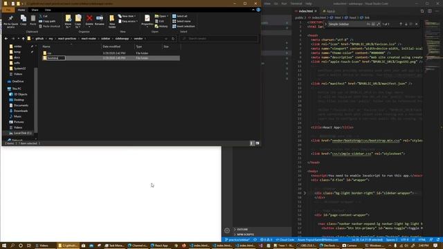Click the address bar refresh icon
Viewport: 443px width, 249px height.
pyautogui.click(x=173, y=39)
